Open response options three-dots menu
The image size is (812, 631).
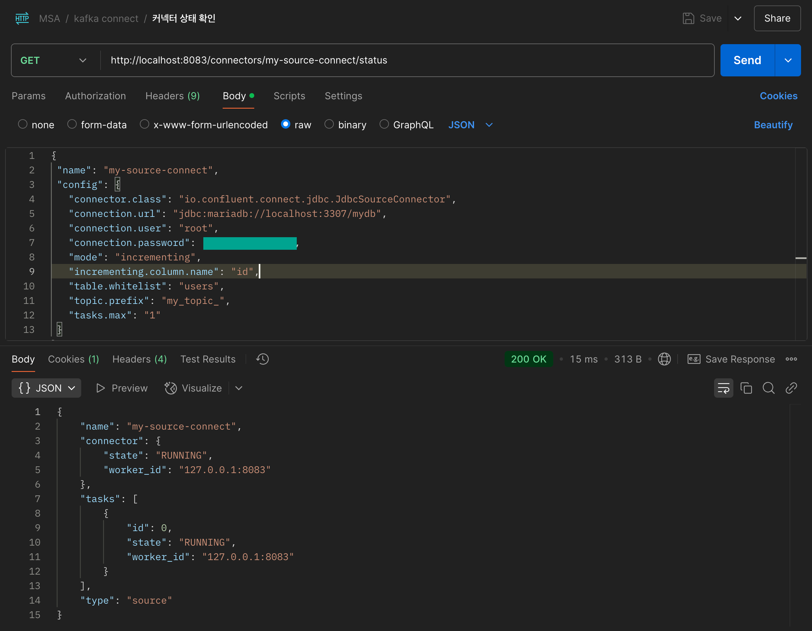[x=791, y=359]
